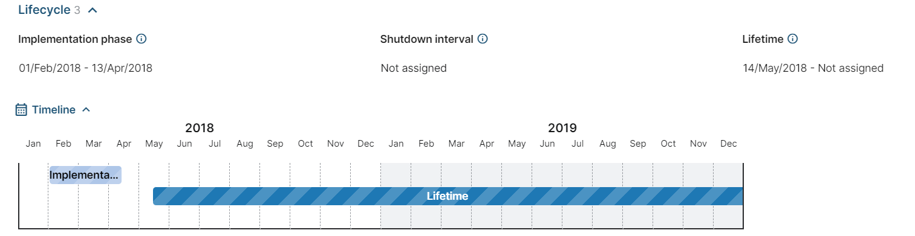Select the Jan 2019 month label

pos(396,144)
